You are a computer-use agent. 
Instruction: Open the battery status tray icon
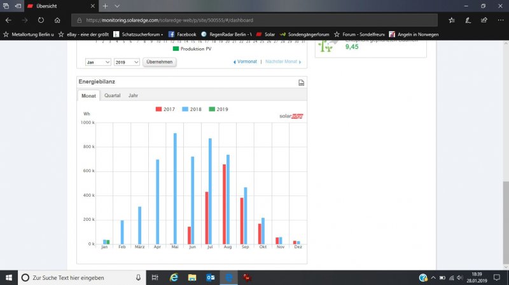(x=442, y=277)
